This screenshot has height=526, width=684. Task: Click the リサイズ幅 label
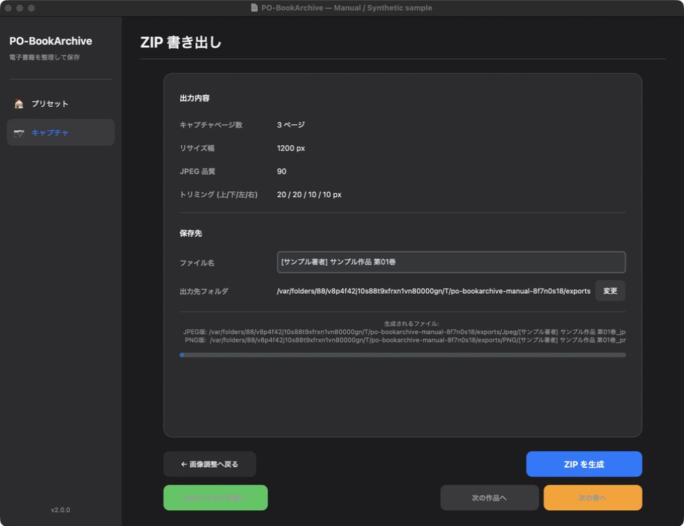(197, 148)
